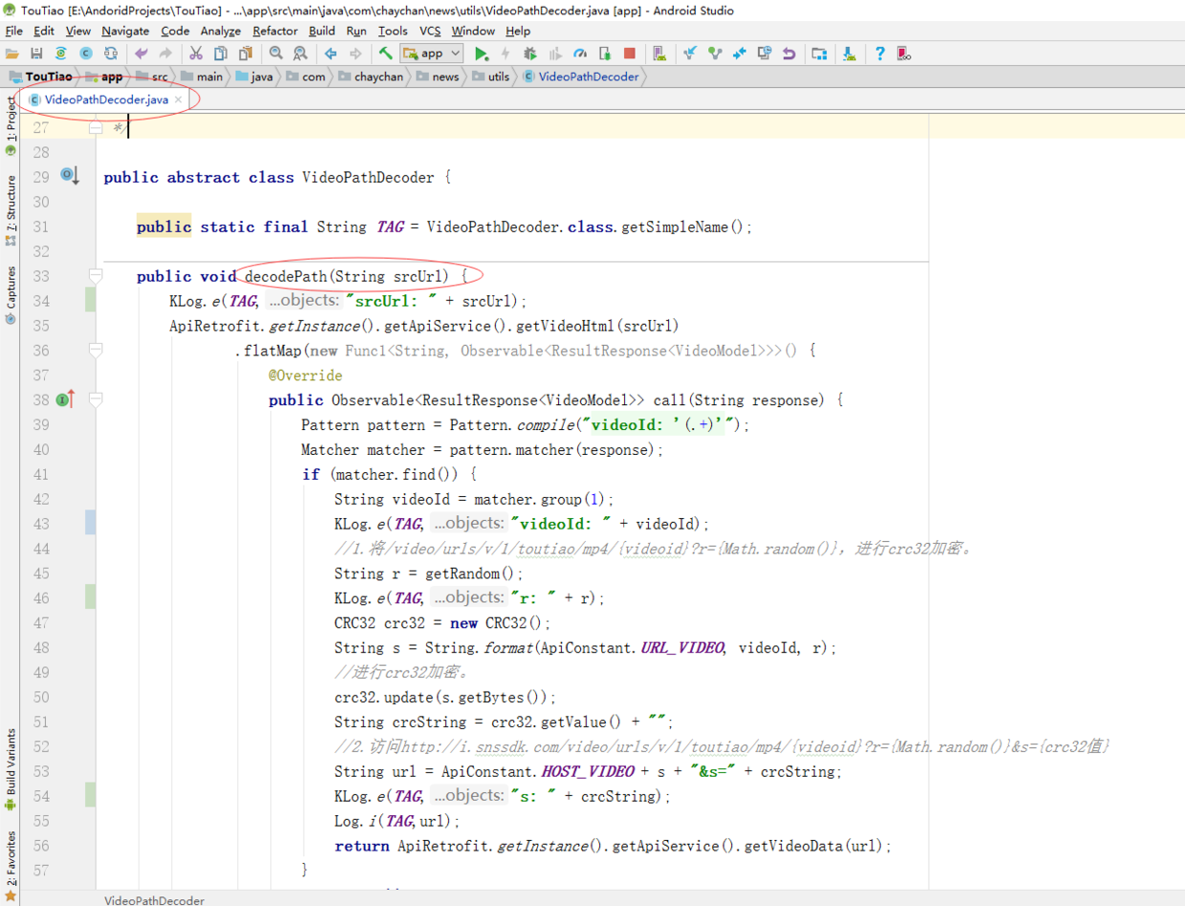Toggle the 1: Project tool window
The width and height of the screenshot is (1185, 906).
(x=11, y=125)
